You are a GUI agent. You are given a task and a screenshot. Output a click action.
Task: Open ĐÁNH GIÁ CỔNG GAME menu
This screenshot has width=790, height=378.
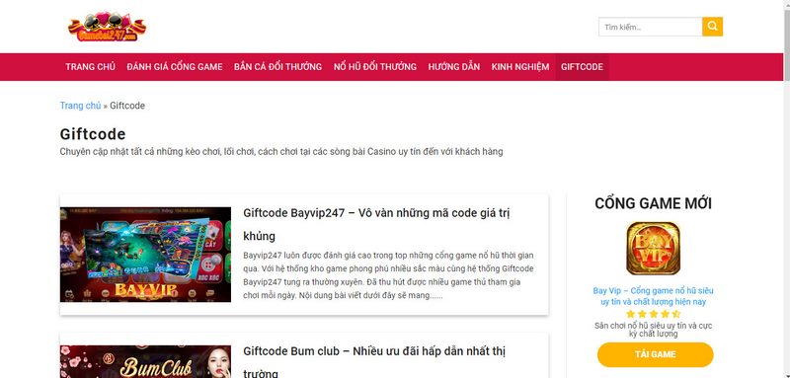[175, 66]
